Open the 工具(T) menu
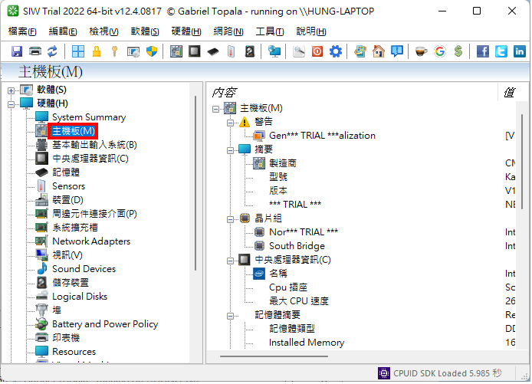This screenshot has height=384, width=532. pyautogui.click(x=270, y=31)
